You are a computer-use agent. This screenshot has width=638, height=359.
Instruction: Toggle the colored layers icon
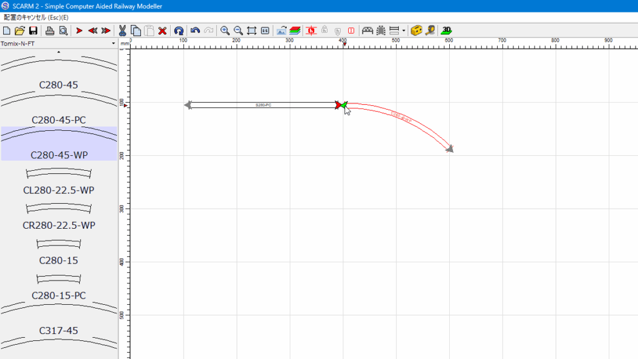pyautogui.click(x=295, y=31)
